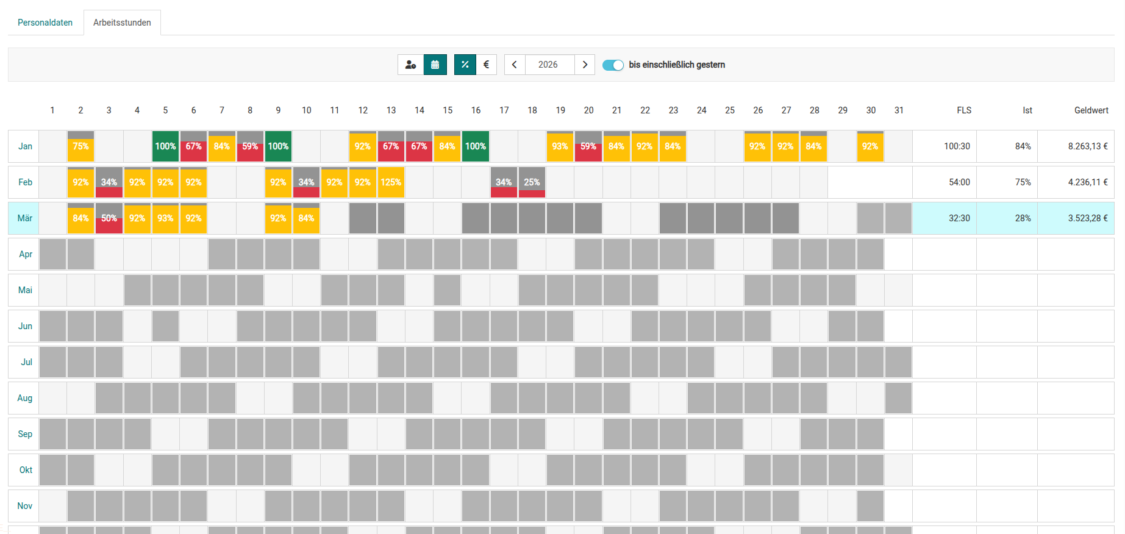
Task: Open the Feb month row link
Action: pos(25,182)
